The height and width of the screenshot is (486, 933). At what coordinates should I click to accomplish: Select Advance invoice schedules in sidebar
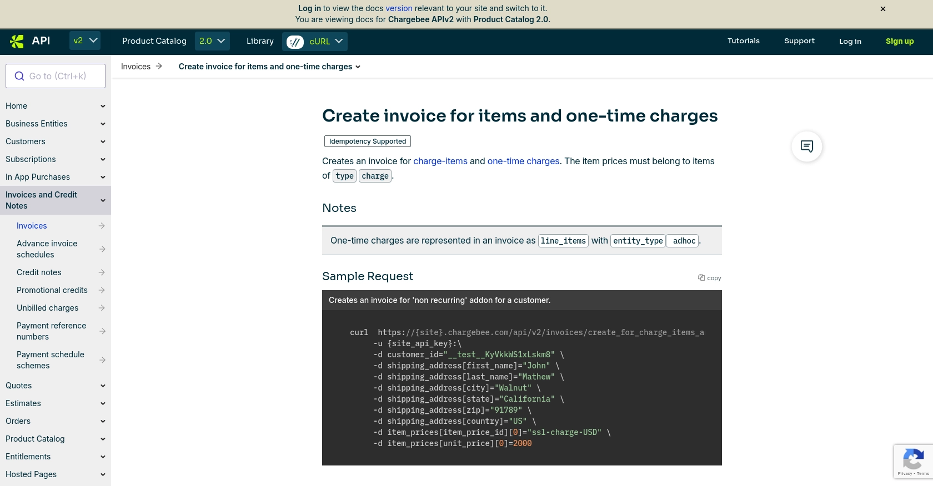[47, 249]
